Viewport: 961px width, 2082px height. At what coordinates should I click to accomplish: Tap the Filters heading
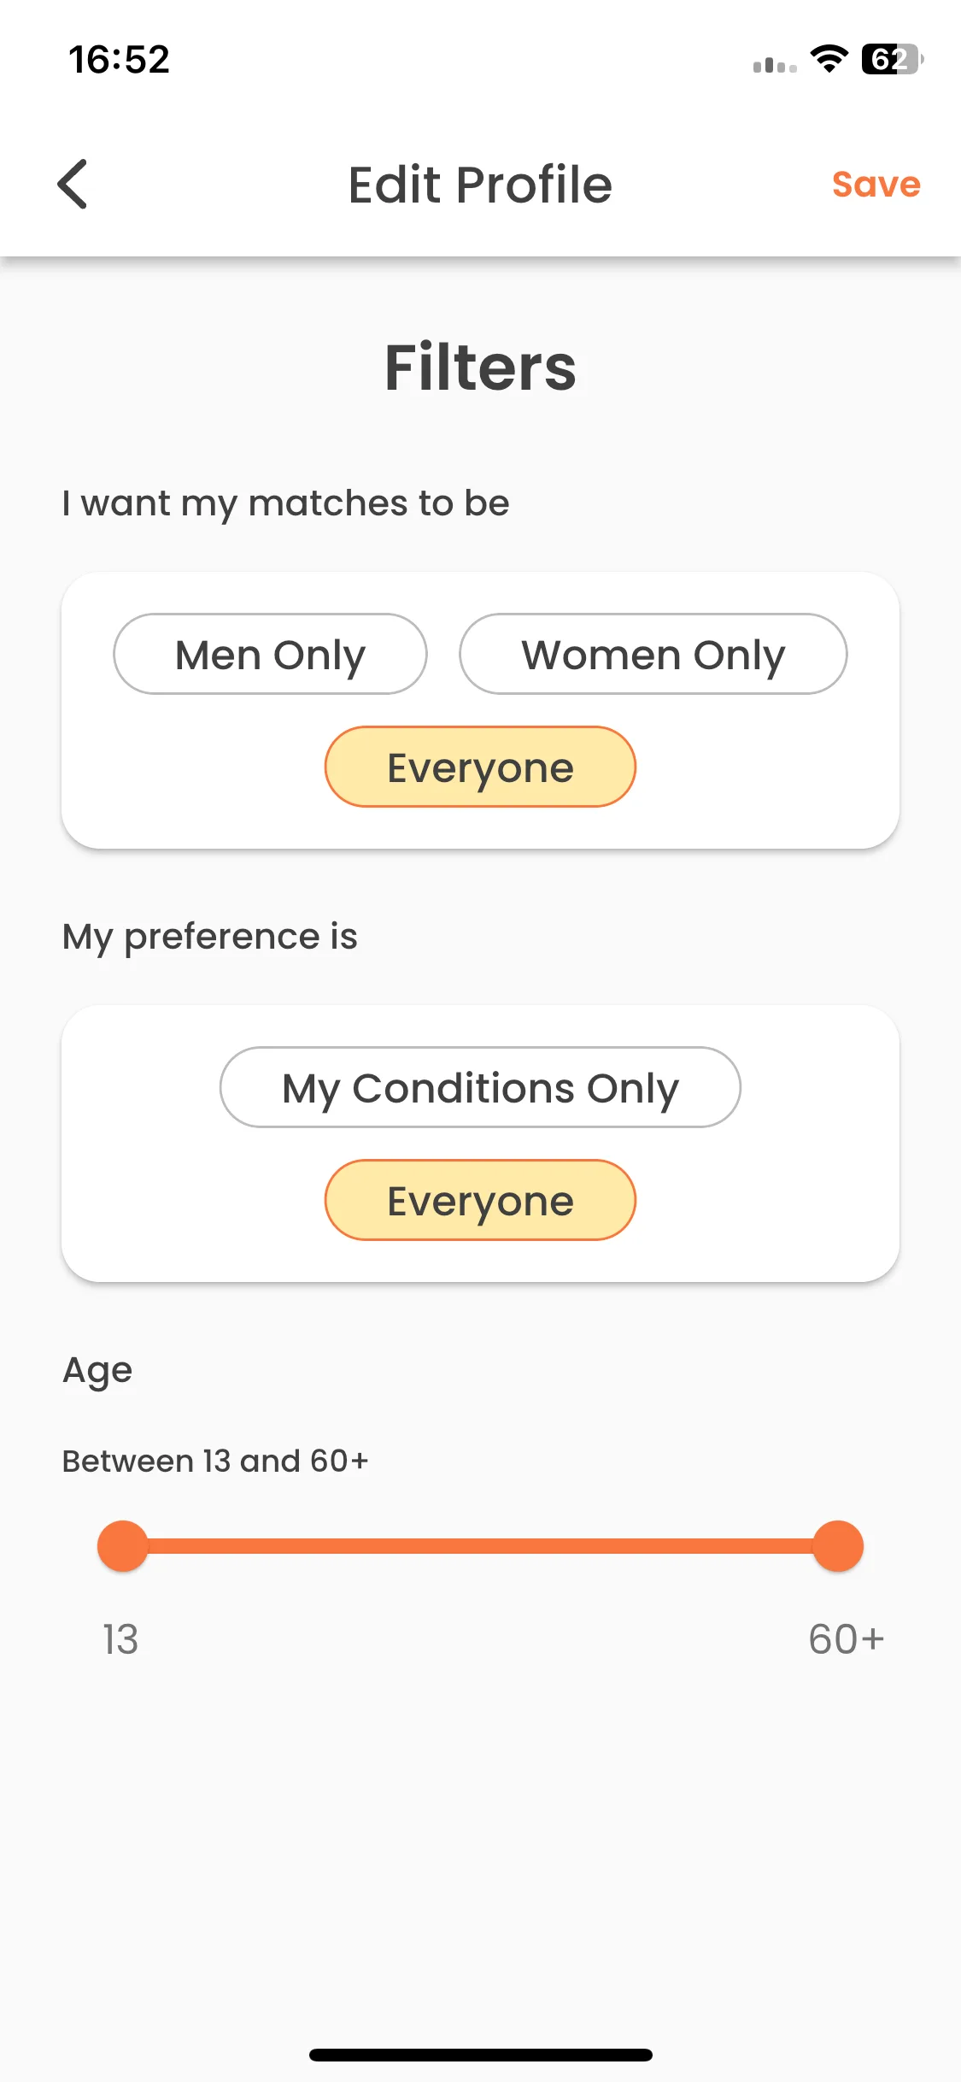pyautogui.click(x=480, y=368)
